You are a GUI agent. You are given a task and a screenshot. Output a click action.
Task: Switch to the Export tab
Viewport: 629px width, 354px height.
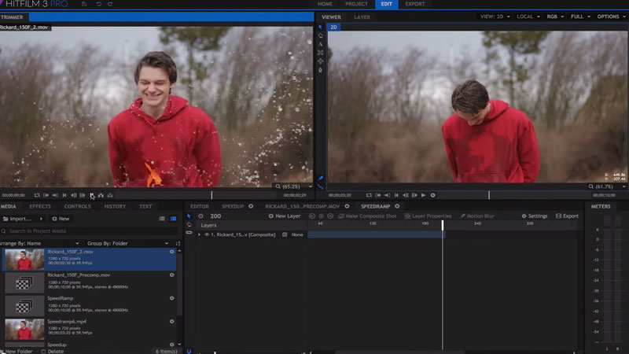(x=414, y=4)
